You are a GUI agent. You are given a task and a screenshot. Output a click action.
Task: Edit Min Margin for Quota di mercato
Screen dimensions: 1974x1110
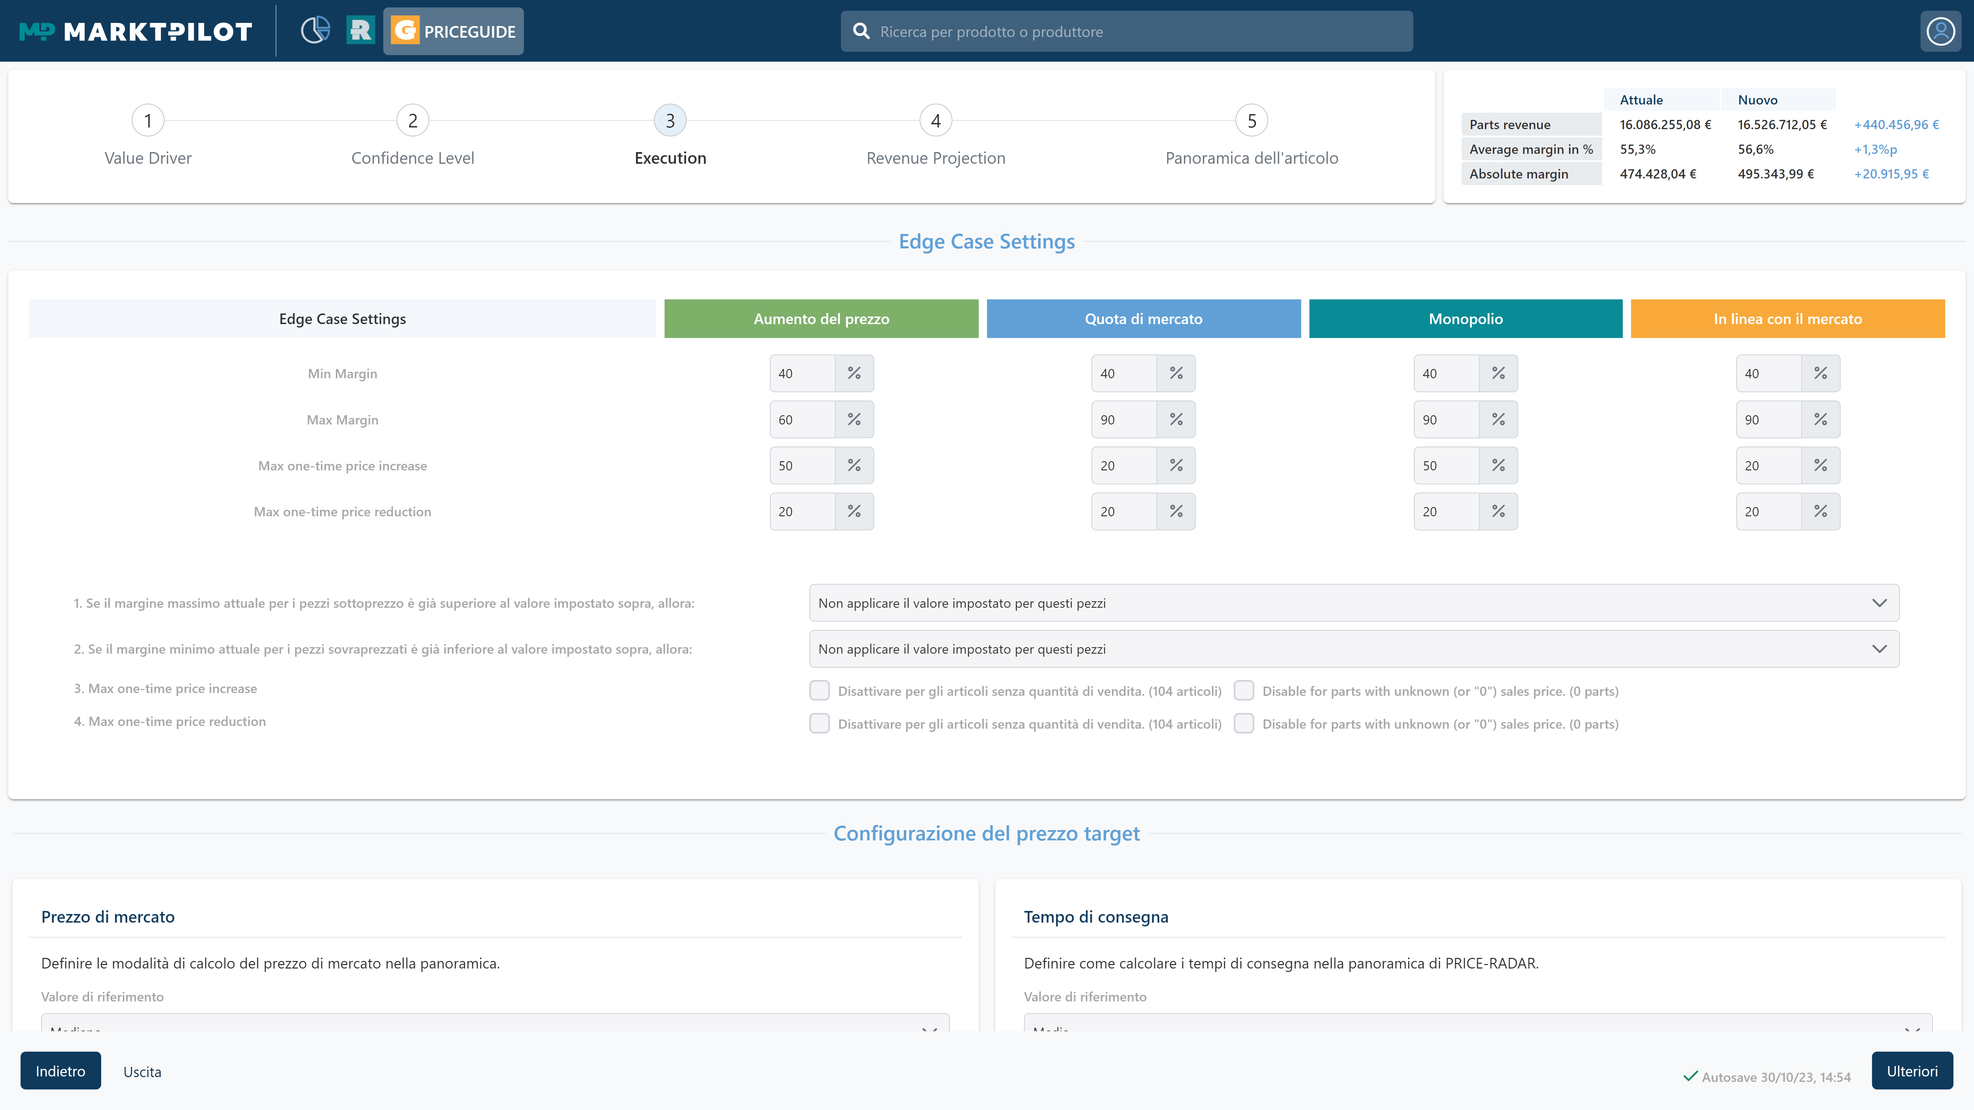[1123, 373]
